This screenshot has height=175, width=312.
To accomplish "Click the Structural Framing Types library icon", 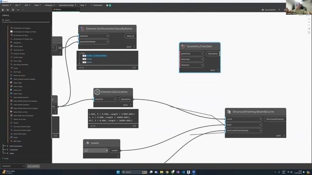I will pyautogui.click(x=11, y=130).
